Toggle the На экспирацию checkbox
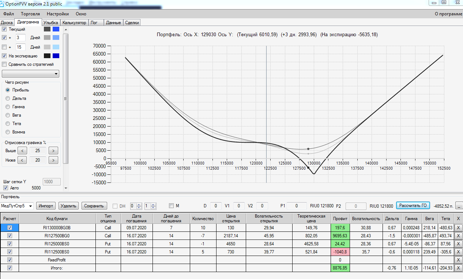463x279 pixels. pyautogui.click(x=4, y=56)
